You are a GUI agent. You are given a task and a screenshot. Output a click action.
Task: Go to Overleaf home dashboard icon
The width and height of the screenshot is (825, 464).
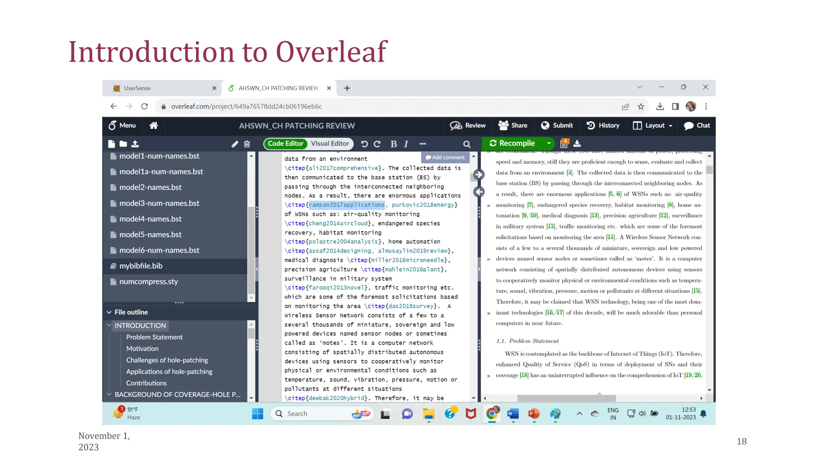click(153, 125)
